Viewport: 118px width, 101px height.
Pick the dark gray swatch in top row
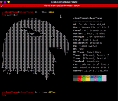(75, 77)
